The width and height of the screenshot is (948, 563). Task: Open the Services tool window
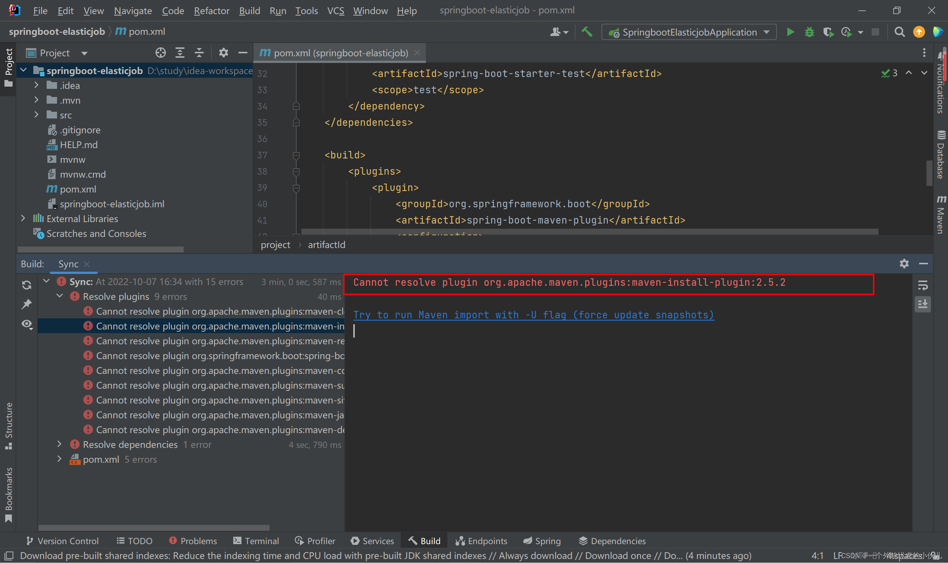click(x=372, y=541)
